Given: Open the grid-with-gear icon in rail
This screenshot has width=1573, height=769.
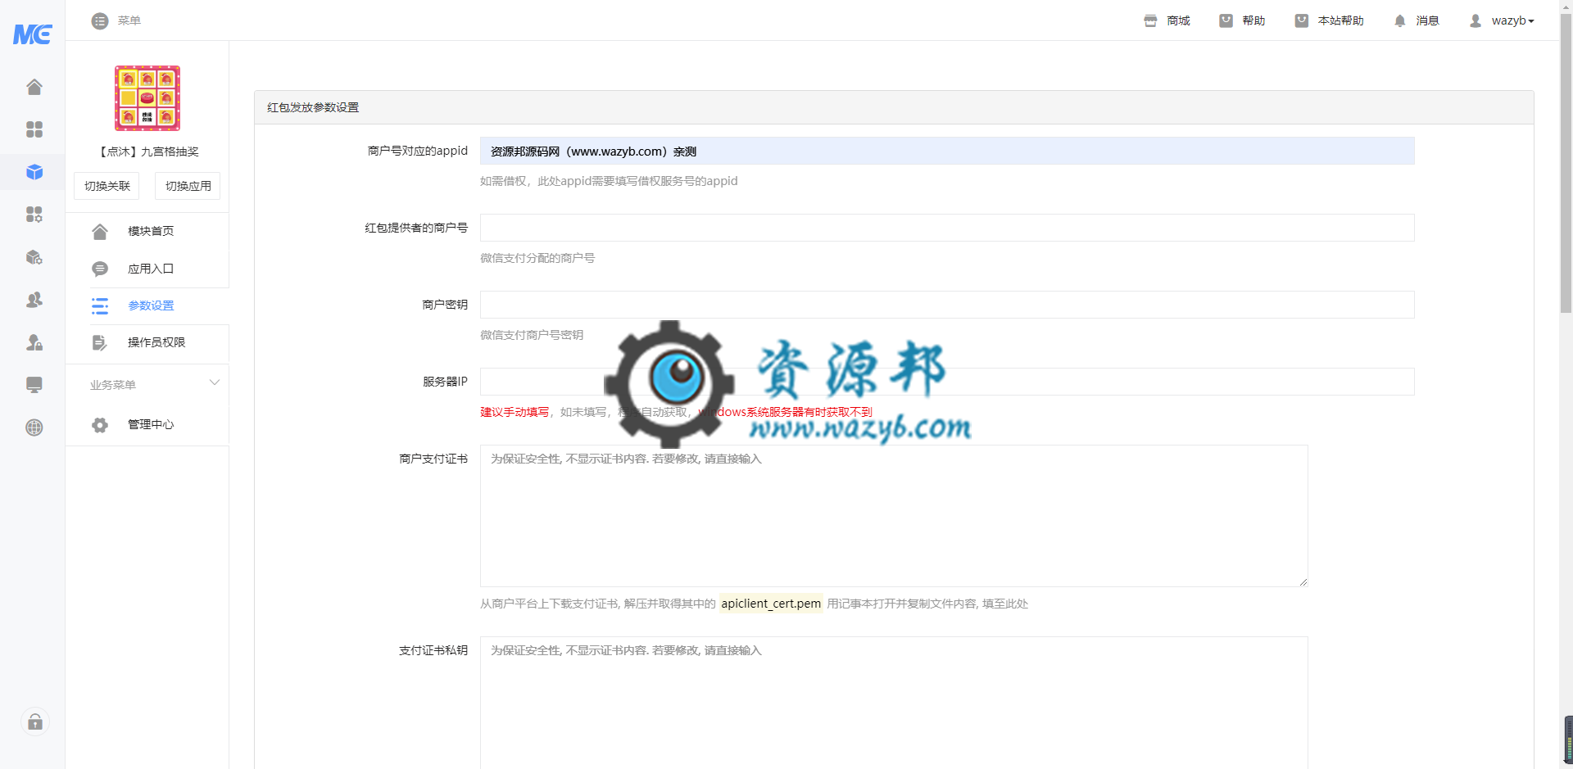Looking at the screenshot, I should pyautogui.click(x=34, y=215).
